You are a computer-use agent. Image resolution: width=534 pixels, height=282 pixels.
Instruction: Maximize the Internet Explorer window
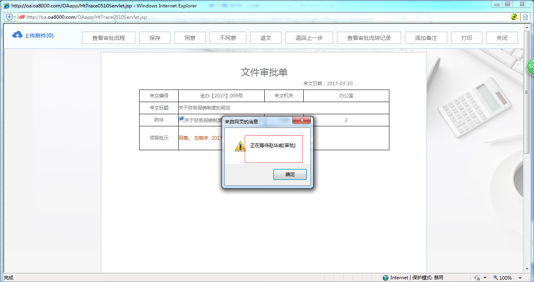tap(507, 4)
